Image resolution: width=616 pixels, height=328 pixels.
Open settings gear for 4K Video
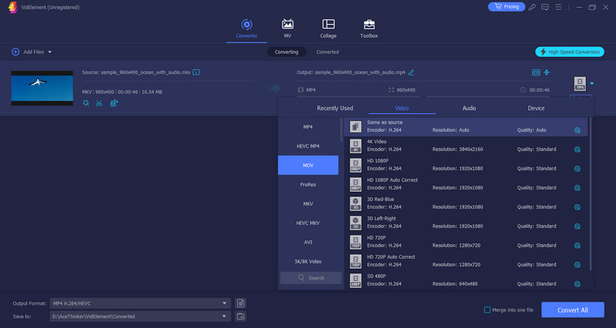(577, 149)
